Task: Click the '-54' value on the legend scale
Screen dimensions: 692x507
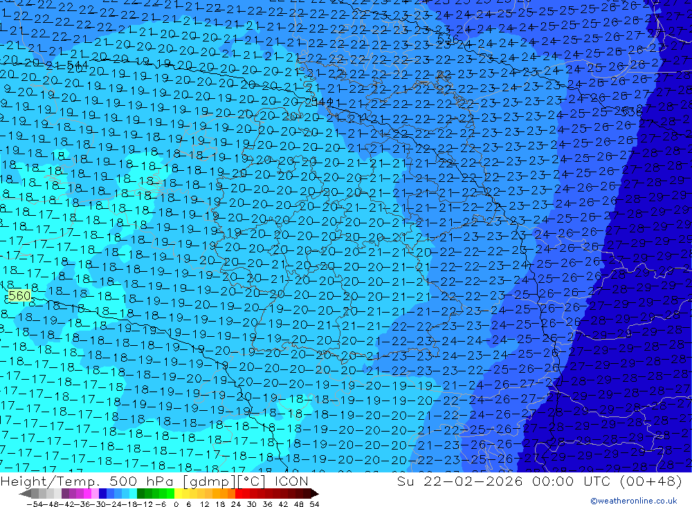Action: point(34,504)
